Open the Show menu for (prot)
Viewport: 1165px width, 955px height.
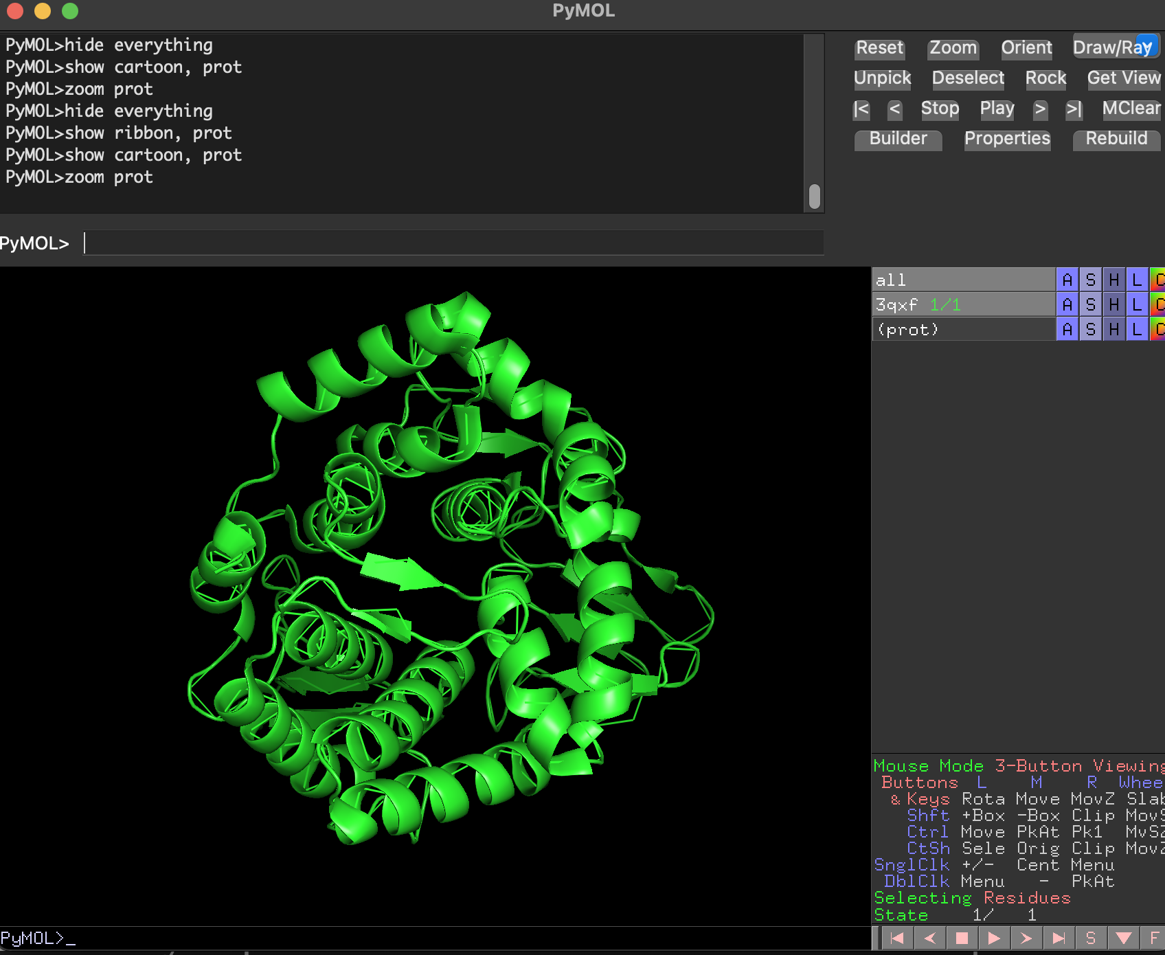[x=1091, y=329]
